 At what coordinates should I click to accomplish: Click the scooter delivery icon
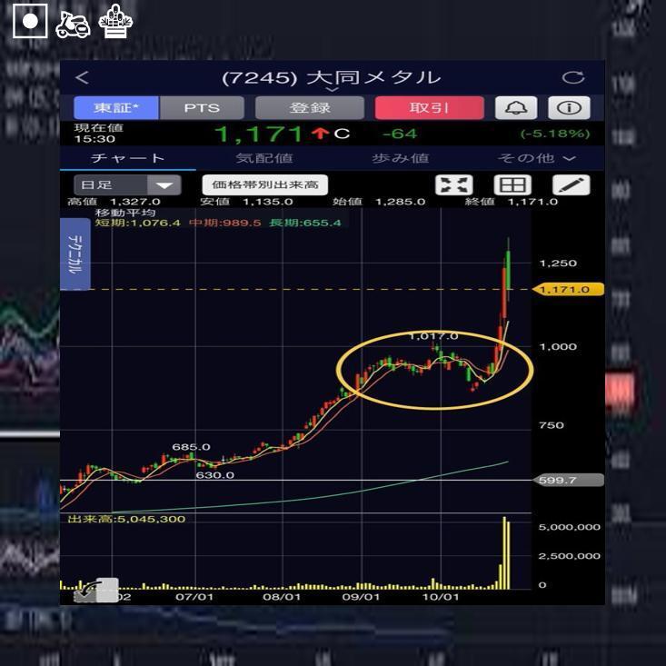(x=73, y=25)
